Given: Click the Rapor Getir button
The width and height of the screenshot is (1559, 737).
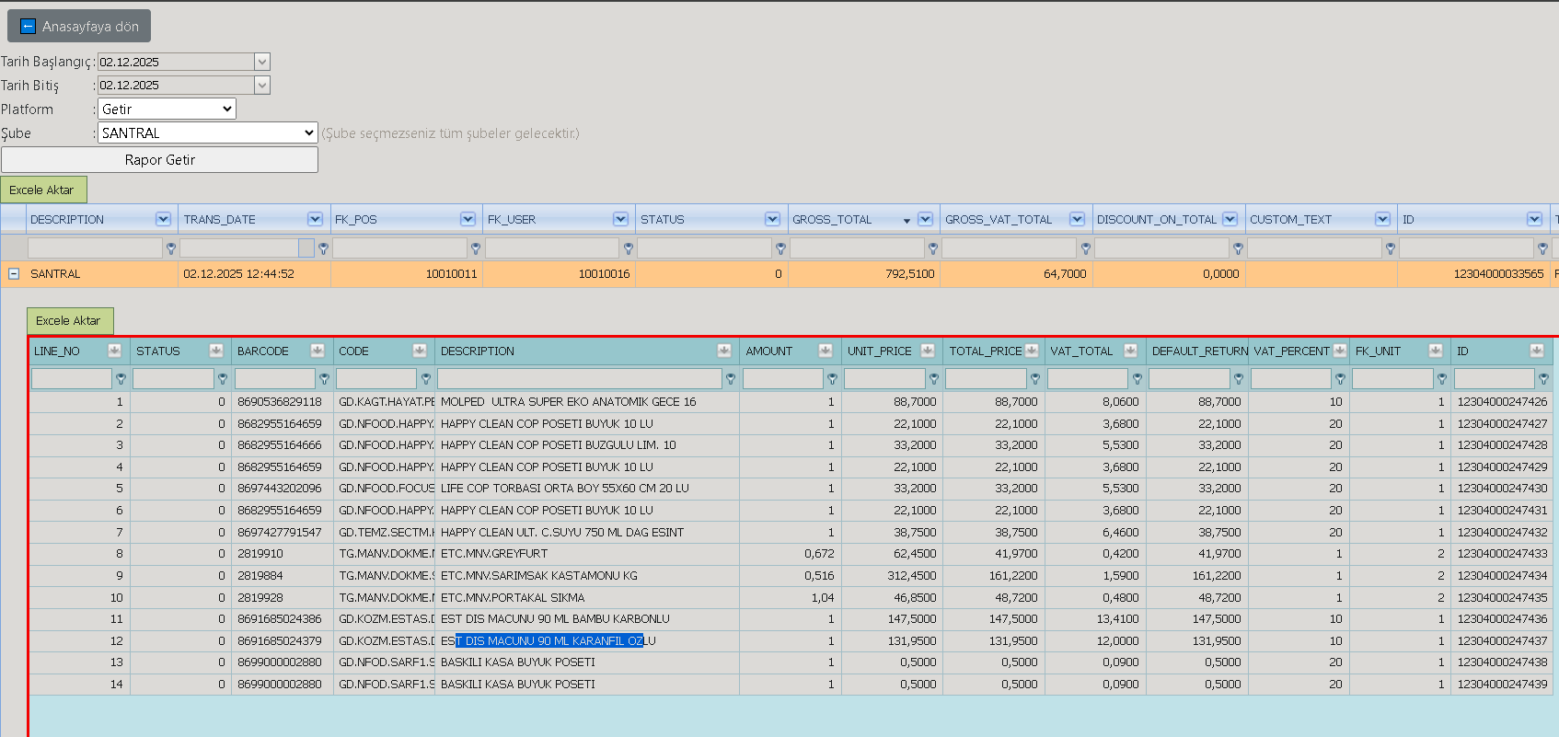Looking at the screenshot, I should point(159,159).
